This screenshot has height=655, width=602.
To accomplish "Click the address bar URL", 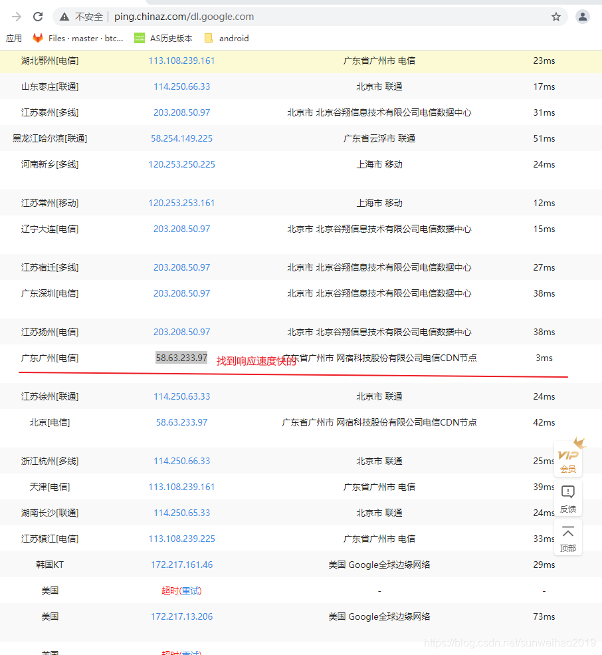I will click(x=184, y=17).
